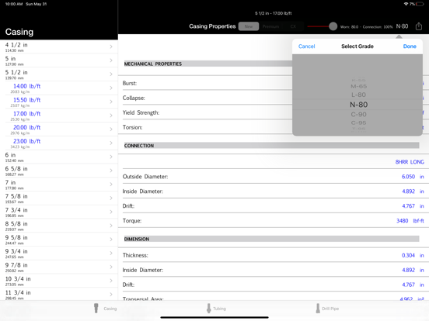Expand the 8 5/8 in casing size

(x=59, y=226)
